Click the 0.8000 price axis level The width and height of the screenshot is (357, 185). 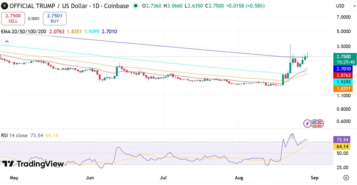pyautogui.click(x=344, y=109)
